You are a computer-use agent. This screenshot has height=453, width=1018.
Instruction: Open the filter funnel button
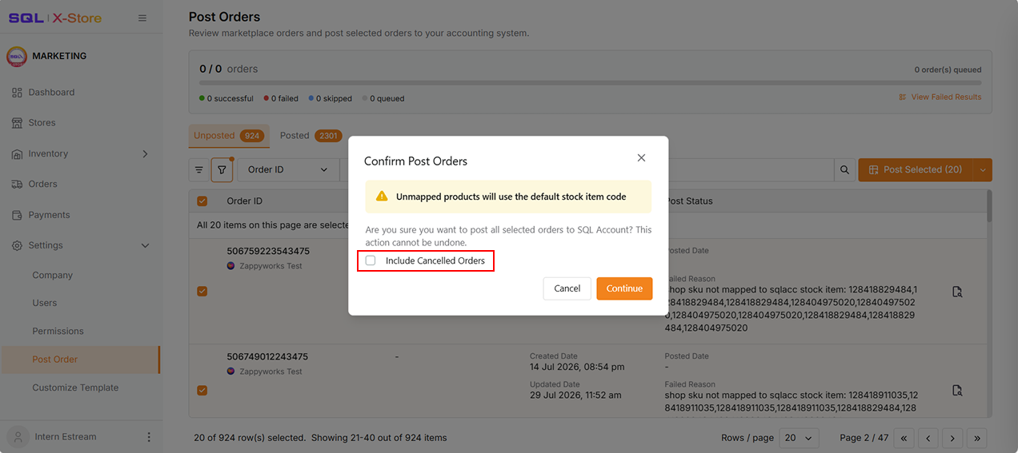coord(222,170)
